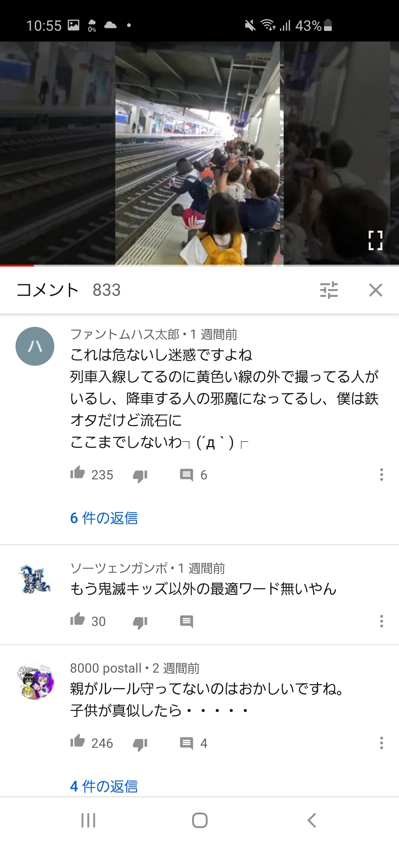Like the 8000 postall comment
399x844 pixels.
pyautogui.click(x=78, y=741)
